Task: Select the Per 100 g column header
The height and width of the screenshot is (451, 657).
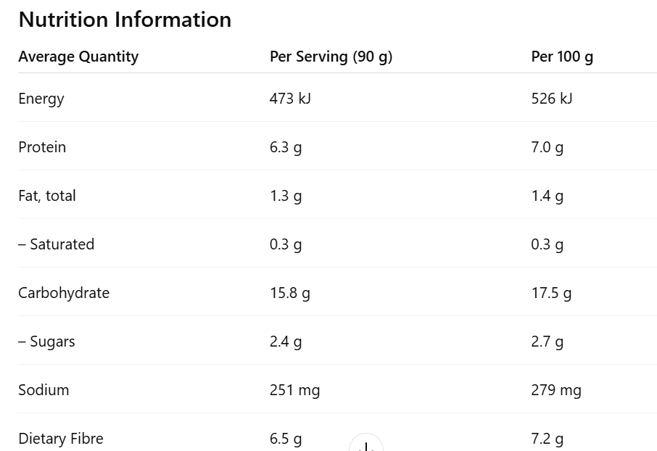Action: (562, 57)
